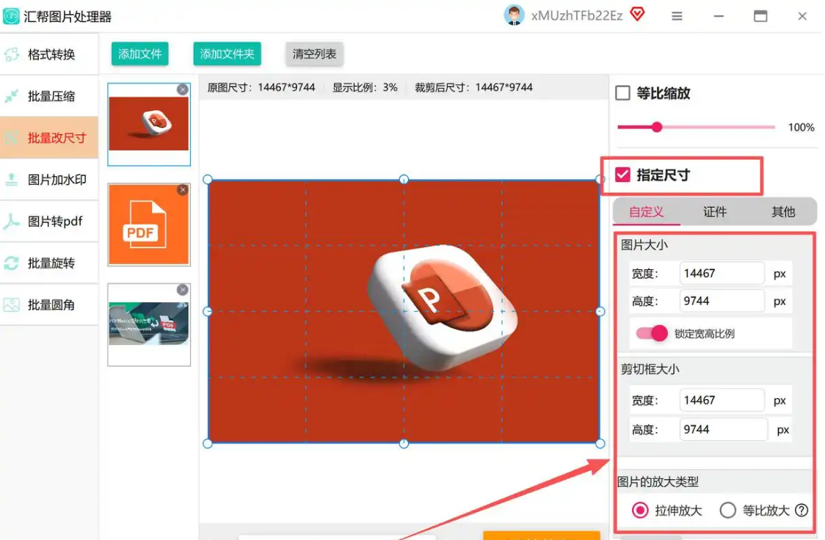
Task: Click the 批量圆角 picture icon
Action: pyautogui.click(x=12, y=305)
